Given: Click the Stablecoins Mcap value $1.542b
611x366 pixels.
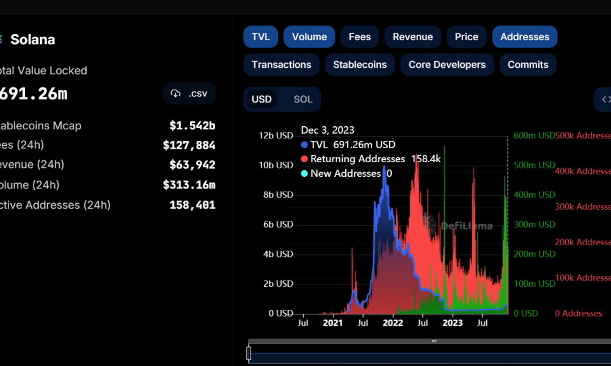Looking at the screenshot, I should pyautogui.click(x=192, y=126).
